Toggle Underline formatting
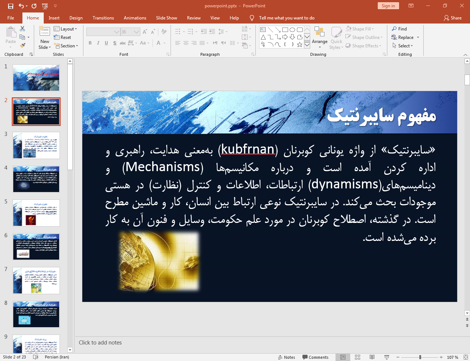This screenshot has width=470, height=361. 106,43
